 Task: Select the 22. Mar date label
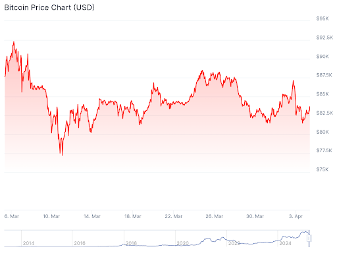coord(174,216)
